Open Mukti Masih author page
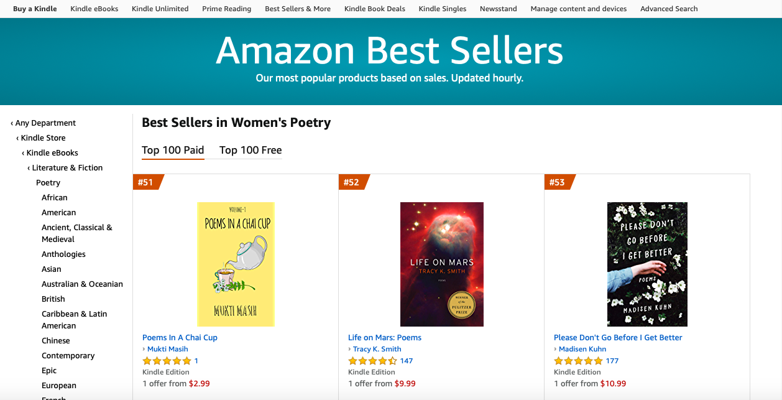Screen dimensions: 782x400 (x=167, y=349)
